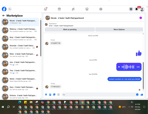The height and width of the screenshot is (114, 148).
Task: Click the chat scroll-up arrow
Action: pos(143,34)
